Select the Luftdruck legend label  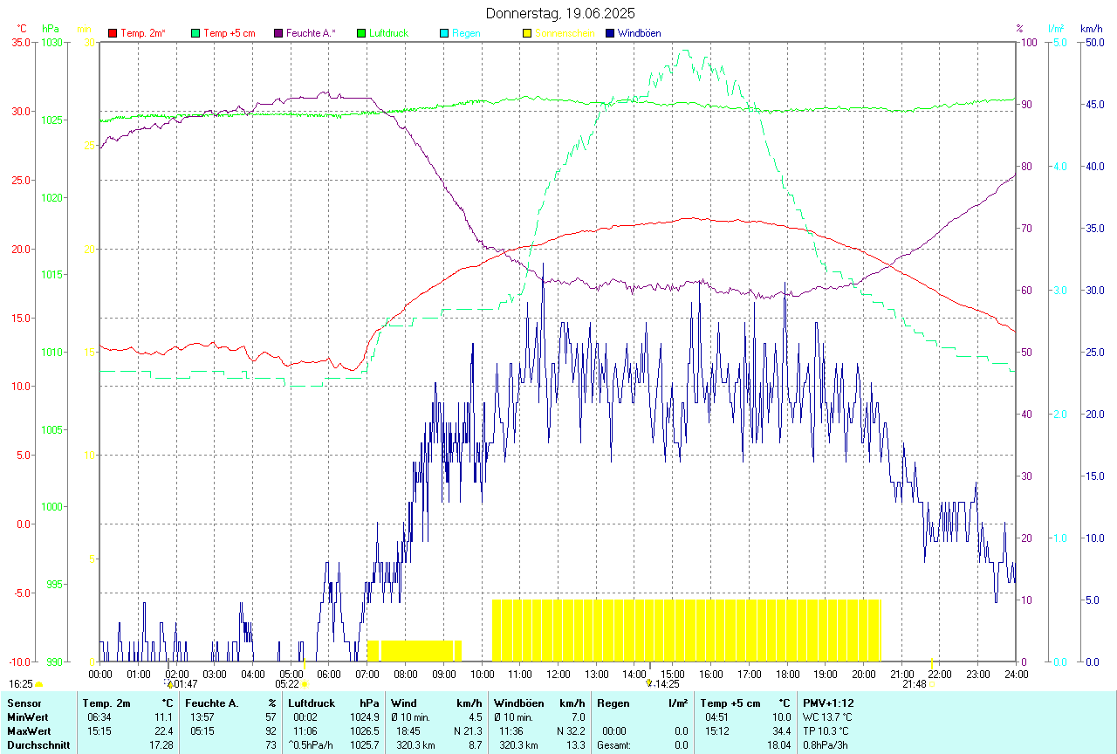click(388, 33)
